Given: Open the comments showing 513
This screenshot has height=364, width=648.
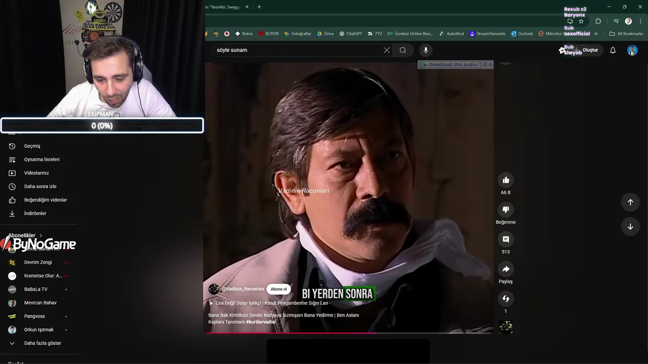Looking at the screenshot, I should [x=505, y=239].
